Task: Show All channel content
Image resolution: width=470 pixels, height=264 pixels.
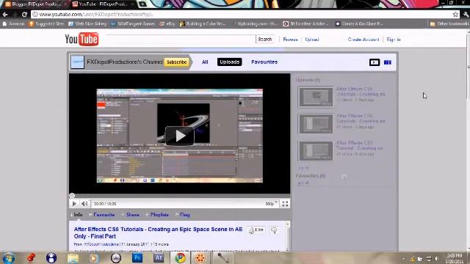Action: 205,62
